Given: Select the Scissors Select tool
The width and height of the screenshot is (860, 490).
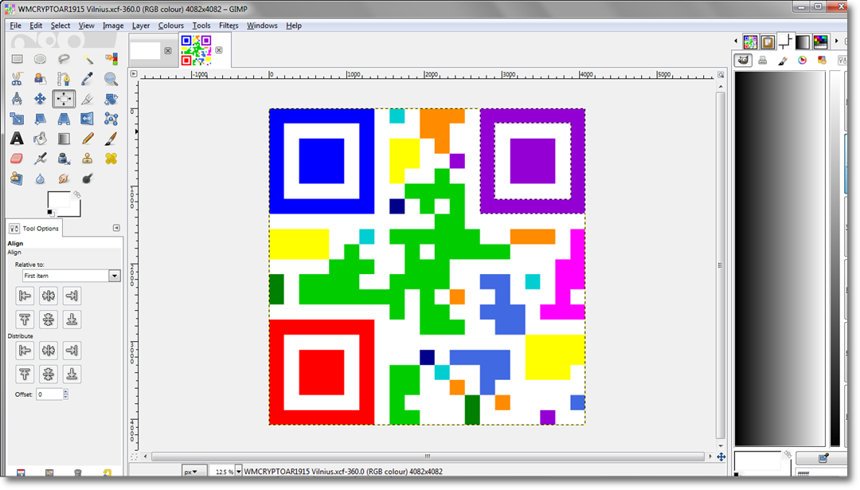Looking at the screenshot, I should 17,79.
